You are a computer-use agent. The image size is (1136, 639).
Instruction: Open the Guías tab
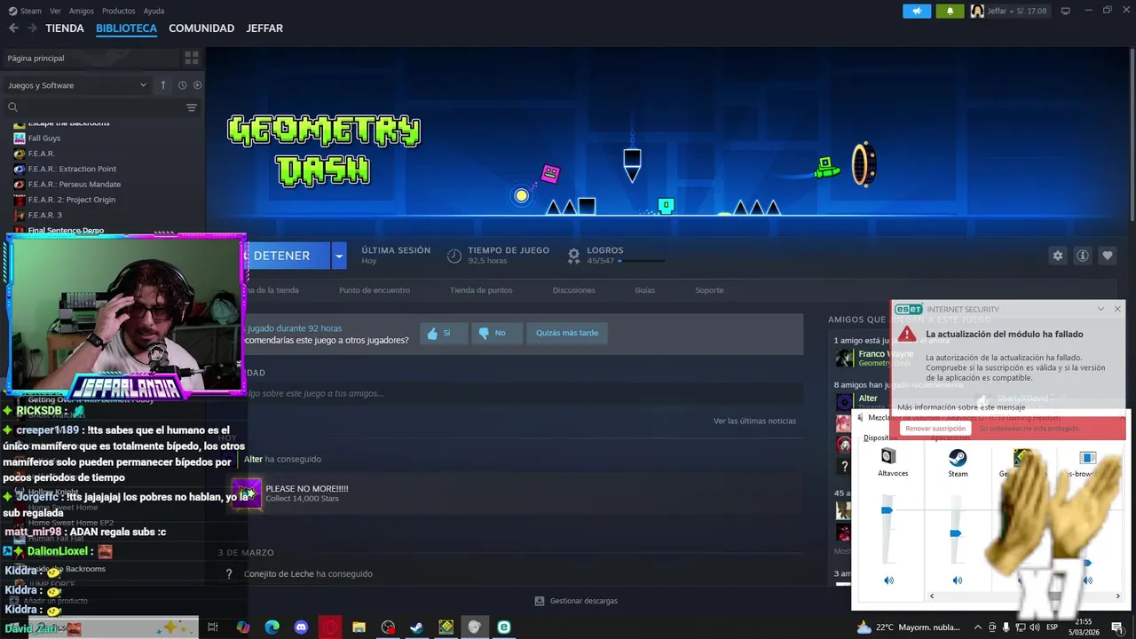pos(645,290)
